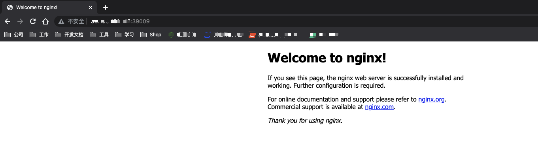Open the bookmark with green round icon

tap(183, 35)
